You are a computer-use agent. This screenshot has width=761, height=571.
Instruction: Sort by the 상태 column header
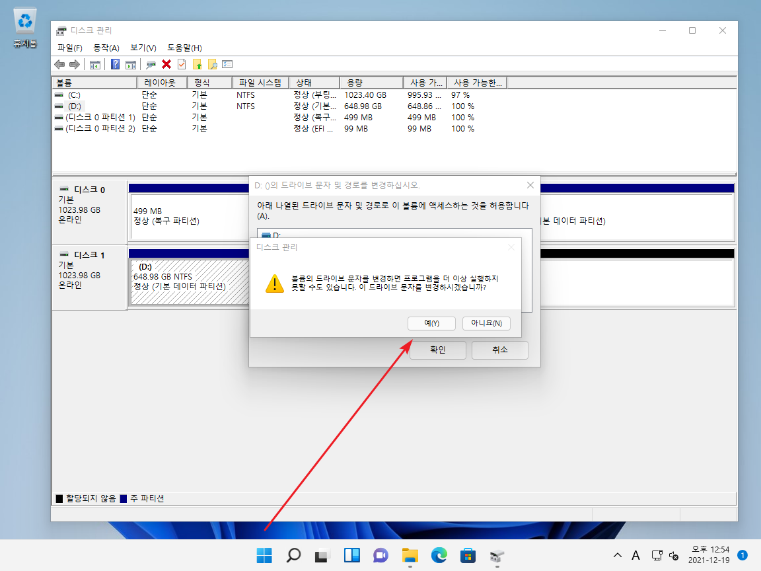314,83
